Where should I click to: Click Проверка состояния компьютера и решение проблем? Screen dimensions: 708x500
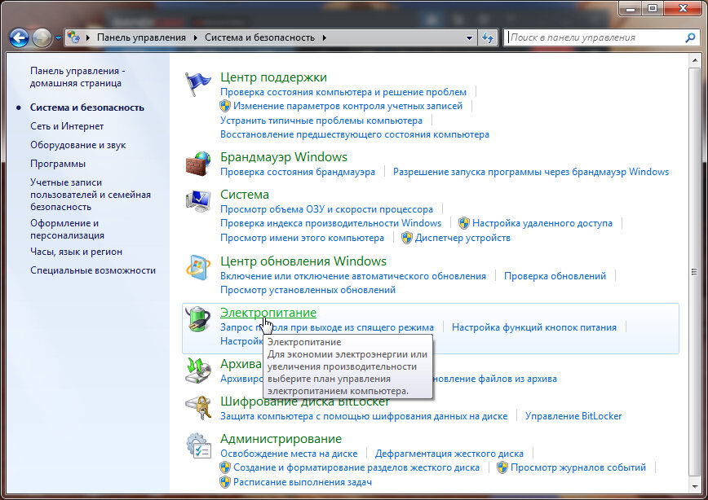click(343, 92)
